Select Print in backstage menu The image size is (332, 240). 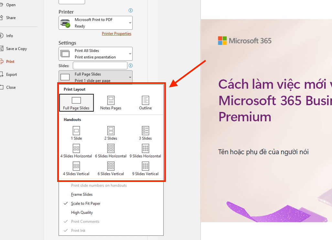(8, 62)
